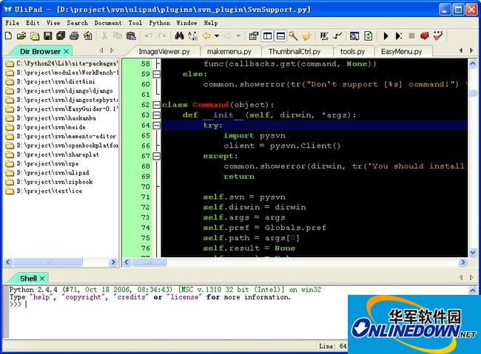
Task: Click the yellow puzzle piece plugin icon
Action: click(x=306, y=36)
